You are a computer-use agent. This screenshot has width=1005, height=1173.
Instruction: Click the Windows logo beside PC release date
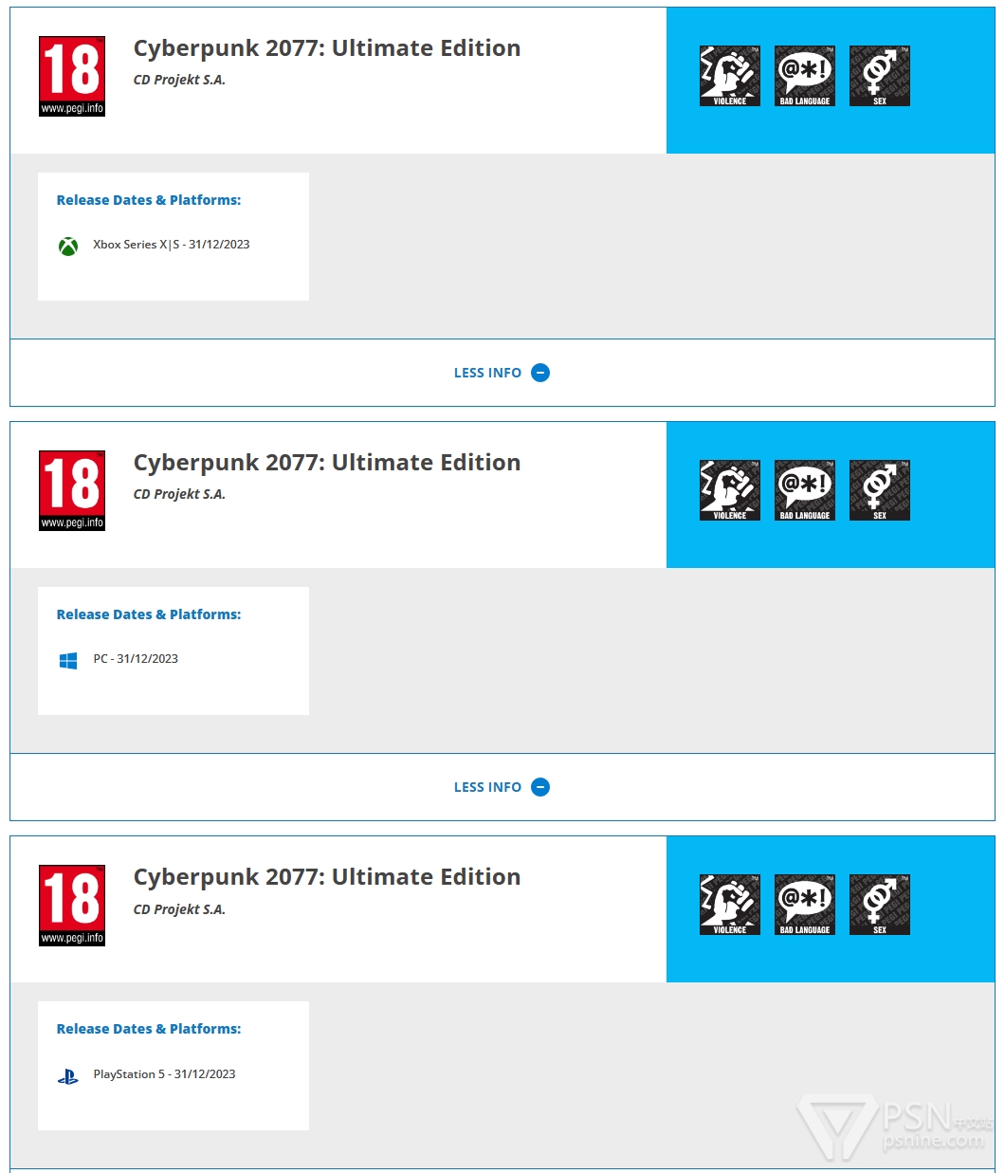pos(68,661)
